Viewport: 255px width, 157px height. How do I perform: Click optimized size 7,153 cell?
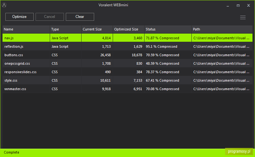click(x=128, y=80)
